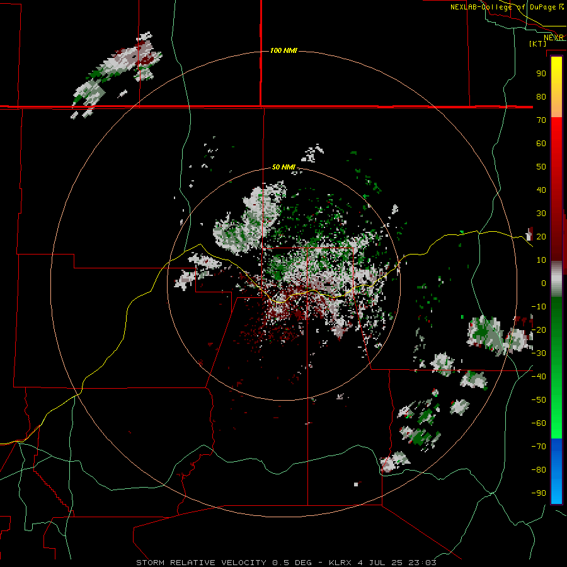567x567 pixels.
Task: Click "STORM RELATIVE VELOCITY" in the caption
Action: coord(202,563)
